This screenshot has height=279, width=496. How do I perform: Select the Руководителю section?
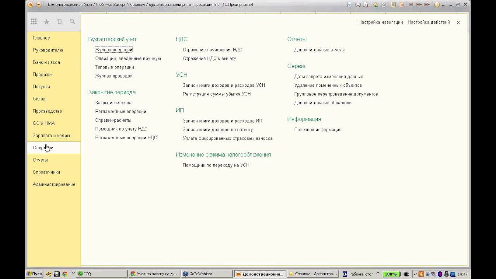[48, 50]
